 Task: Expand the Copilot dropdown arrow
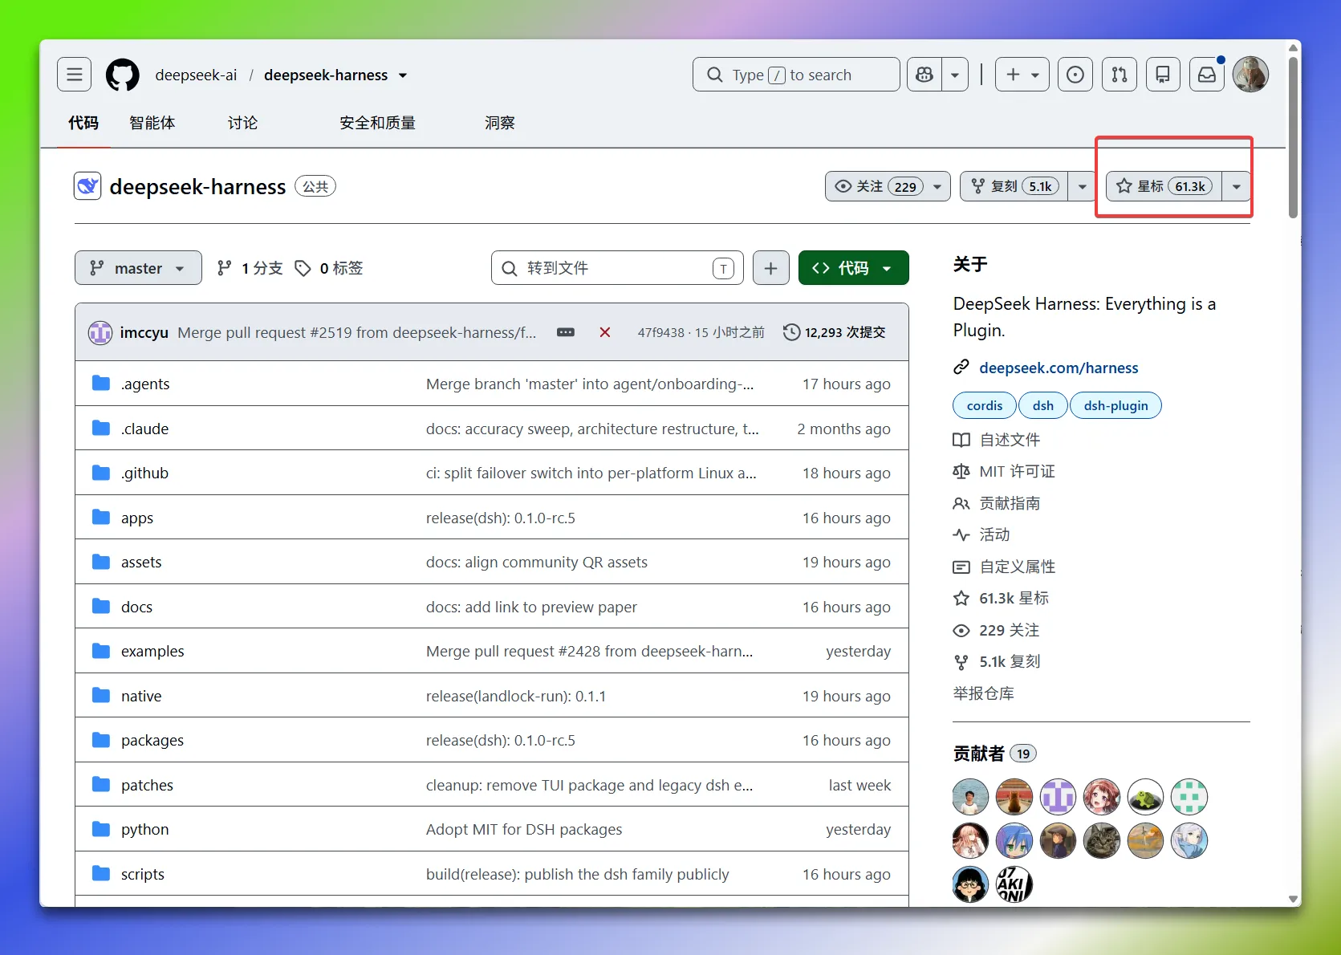[954, 75]
